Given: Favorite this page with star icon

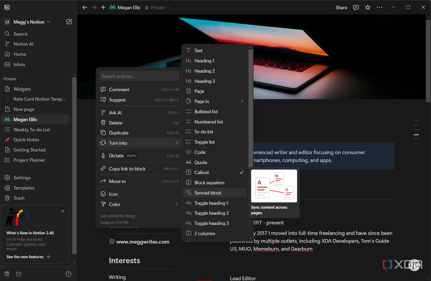Looking at the screenshot, I should pos(368,8).
